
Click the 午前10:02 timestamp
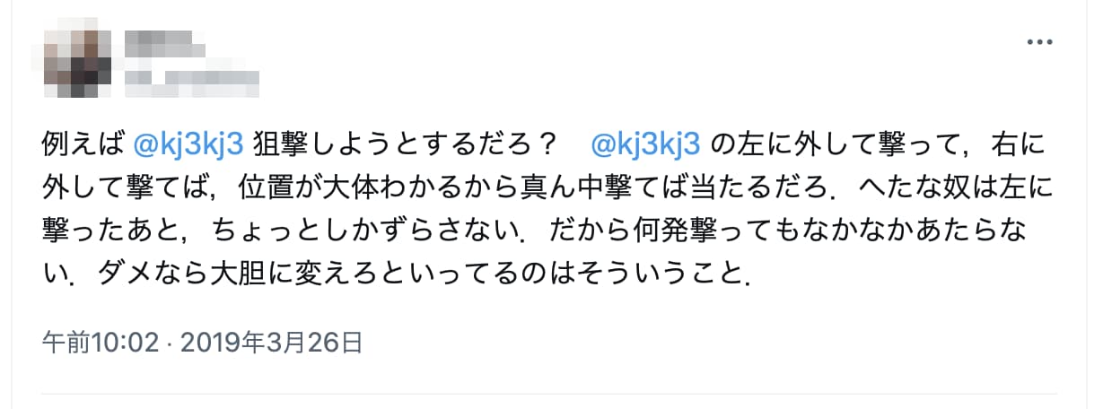click(x=101, y=343)
